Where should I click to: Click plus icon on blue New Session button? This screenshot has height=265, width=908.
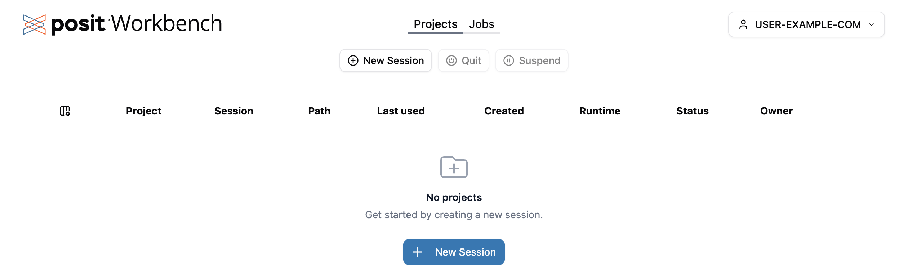tap(417, 252)
